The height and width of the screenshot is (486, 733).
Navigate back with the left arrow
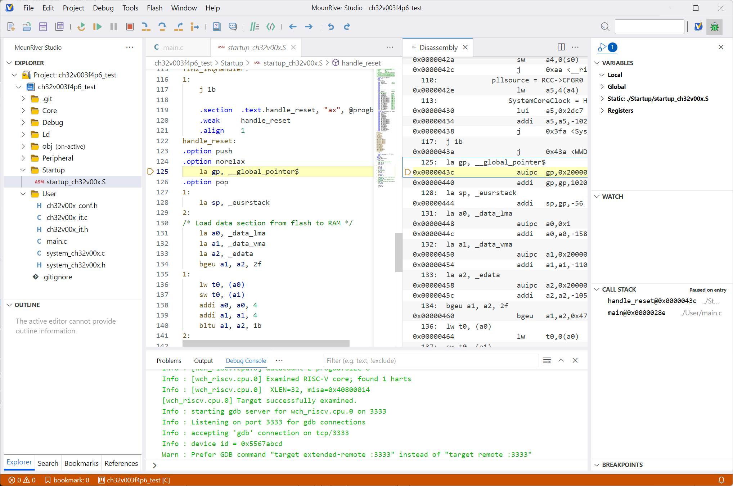(x=293, y=27)
